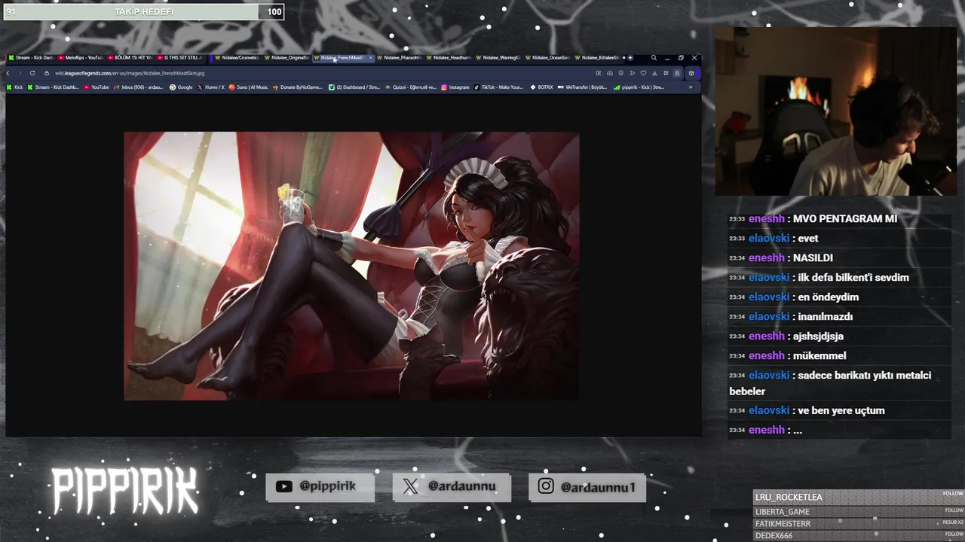The height and width of the screenshot is (542, 965).
Task: Click the site info lock icon
Action: click(x=47, y=73)
